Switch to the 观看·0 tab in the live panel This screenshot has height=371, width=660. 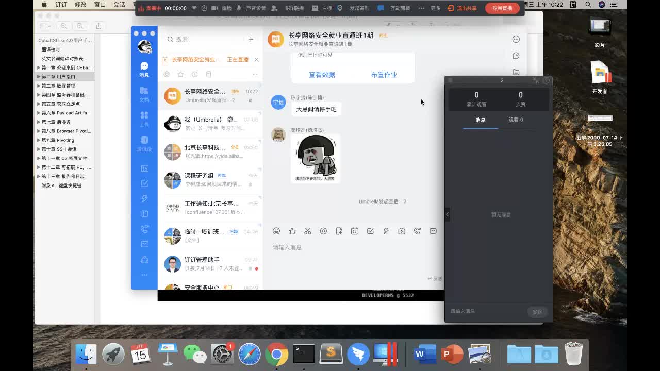(x=516, y=120)
